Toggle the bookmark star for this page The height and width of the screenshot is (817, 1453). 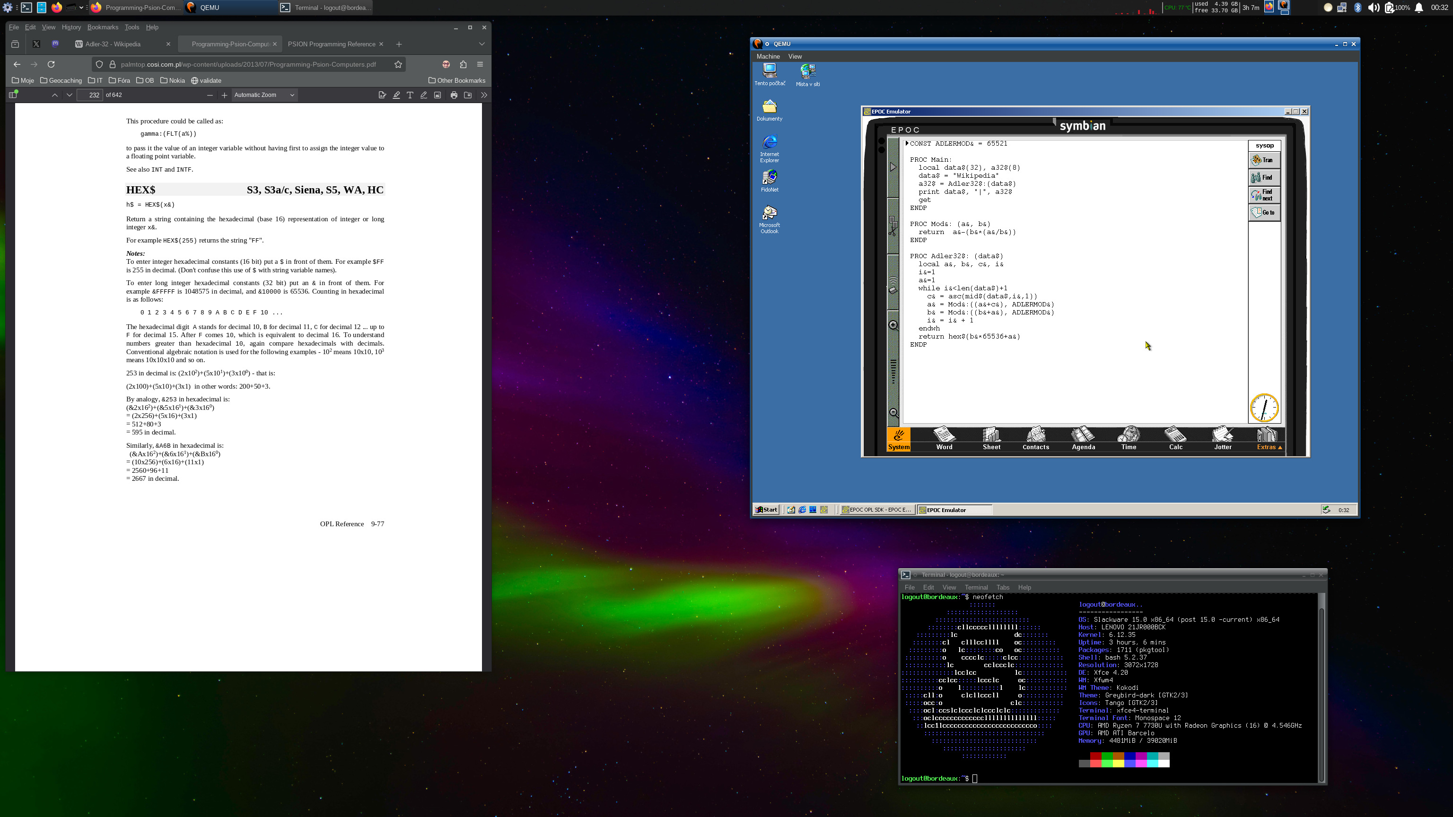click(x=398, y=64)
